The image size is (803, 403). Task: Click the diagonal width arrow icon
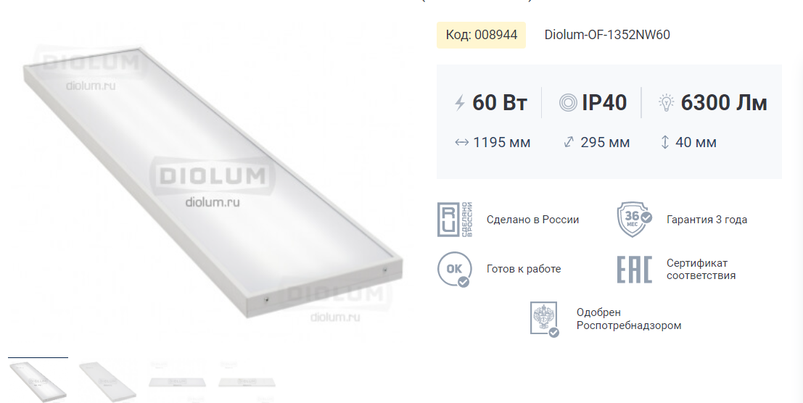click(x=569, y=142)
